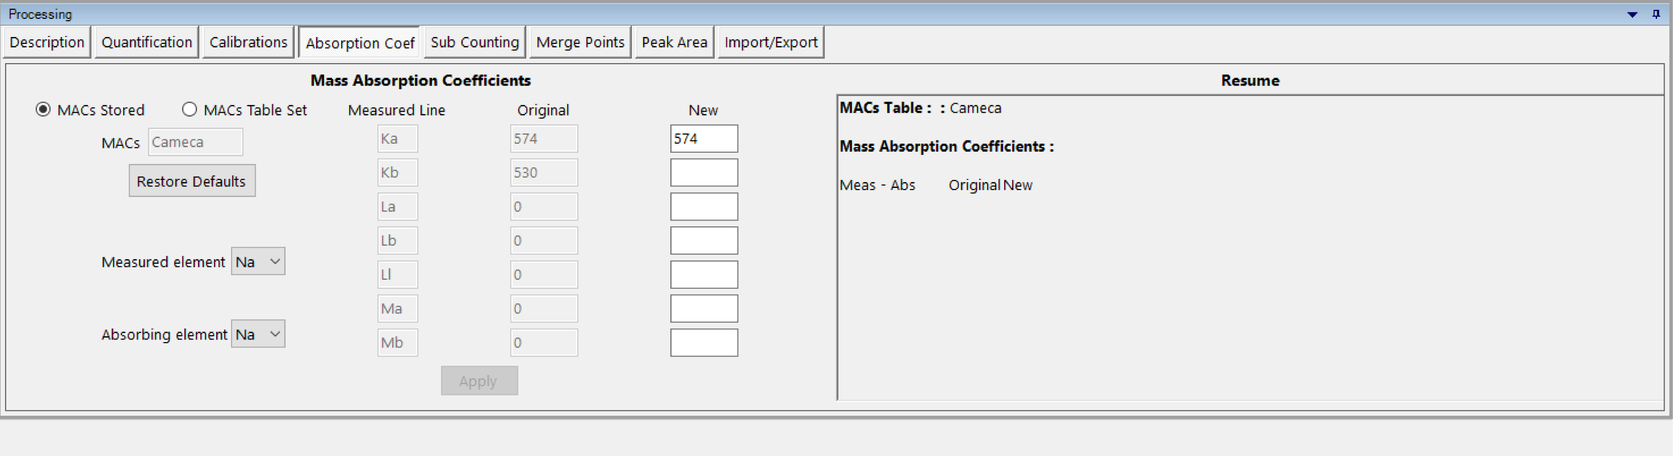
Task: Focus the New input field for La
Action: (x=704, y=206)
